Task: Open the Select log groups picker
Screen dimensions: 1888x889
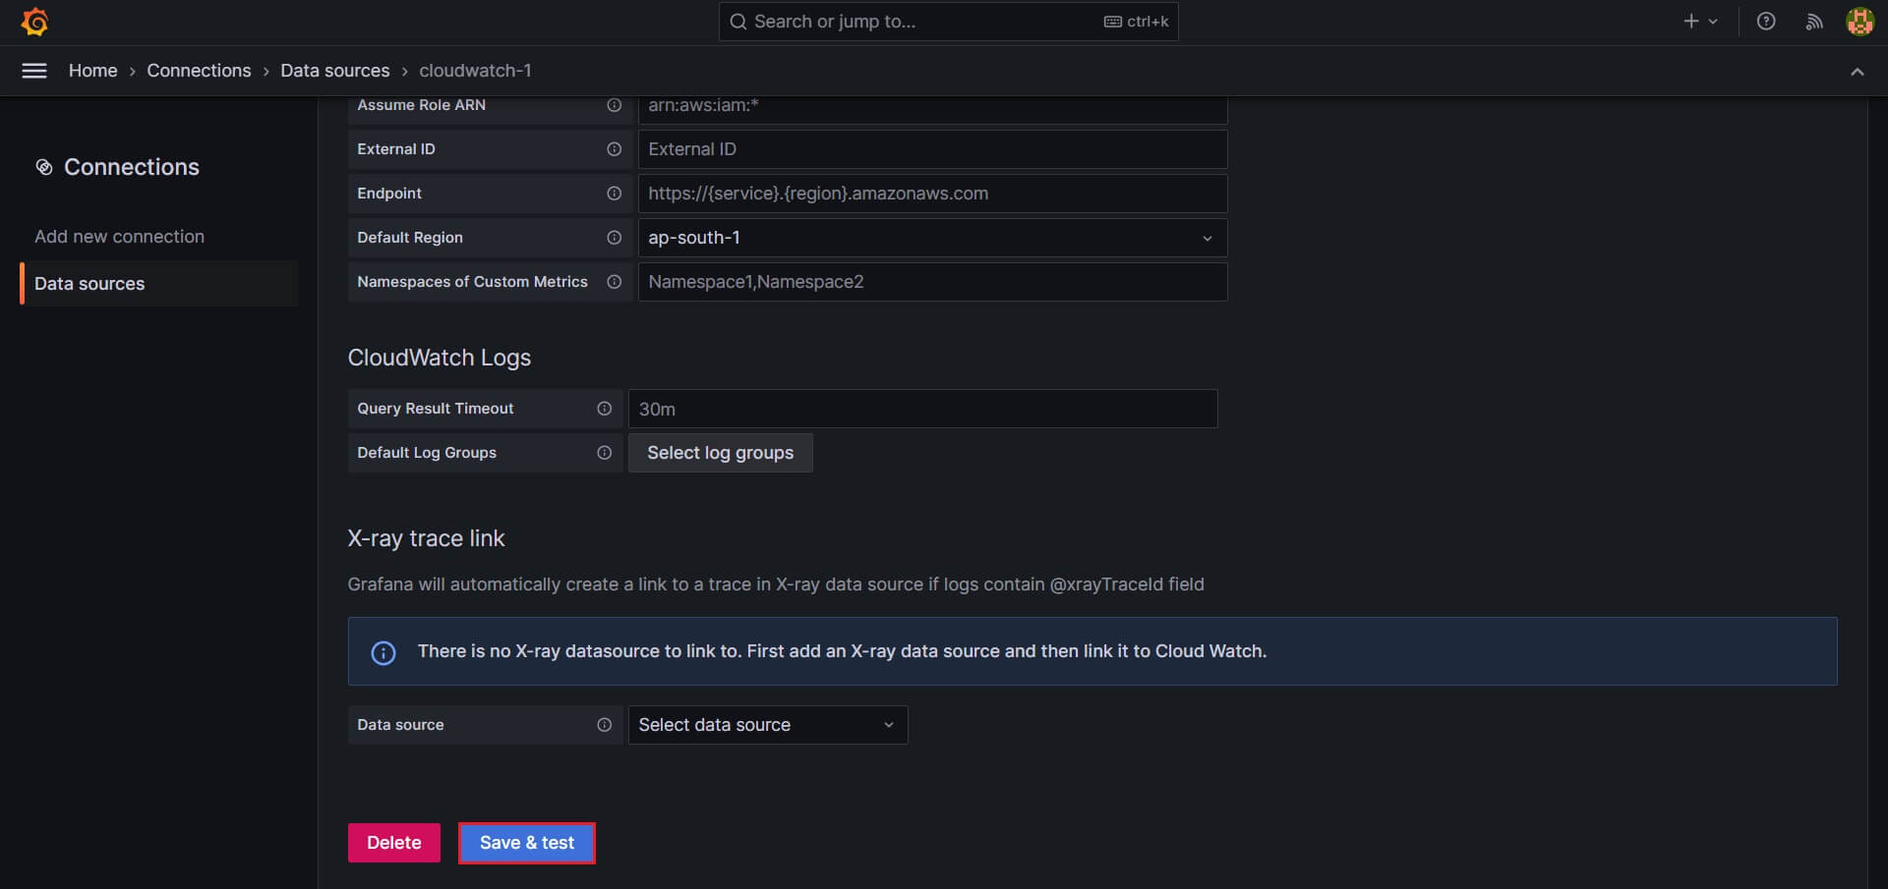Action: pos(720,453)
